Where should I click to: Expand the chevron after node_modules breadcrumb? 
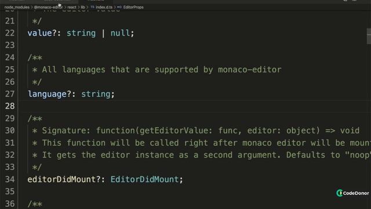(32, 8)
